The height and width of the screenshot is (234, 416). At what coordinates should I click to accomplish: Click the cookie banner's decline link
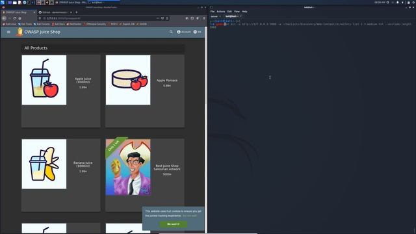(190, 216)
